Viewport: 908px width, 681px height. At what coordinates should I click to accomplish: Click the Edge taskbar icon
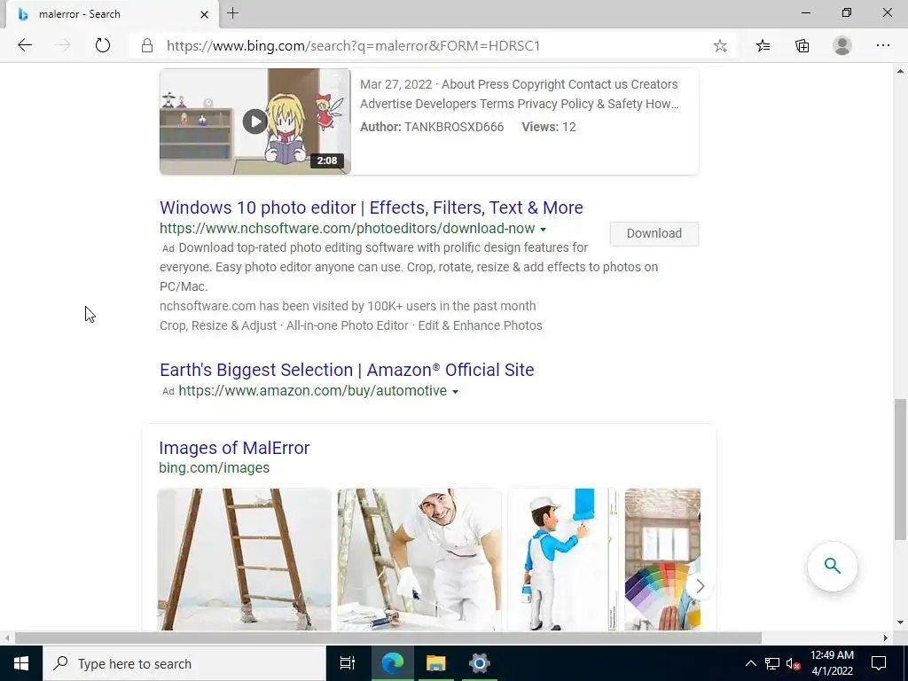(x=392, y=663)
